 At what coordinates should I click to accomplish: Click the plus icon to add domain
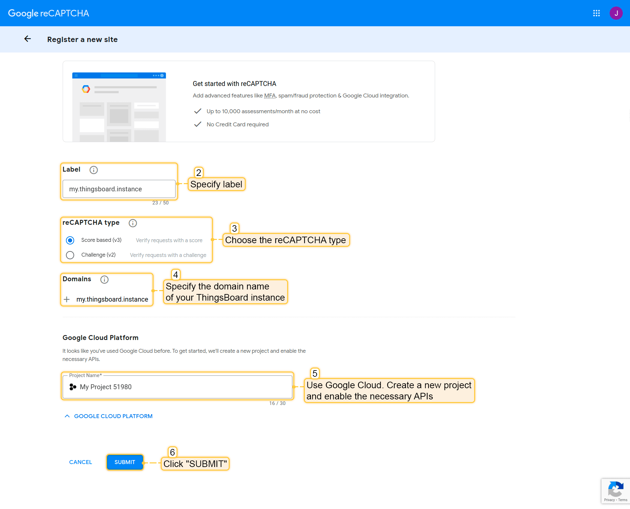coord(67,299)
